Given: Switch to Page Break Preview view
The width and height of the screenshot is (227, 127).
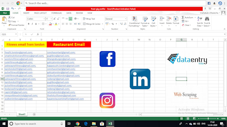Looking at the screenshot, I should (194, 118).
